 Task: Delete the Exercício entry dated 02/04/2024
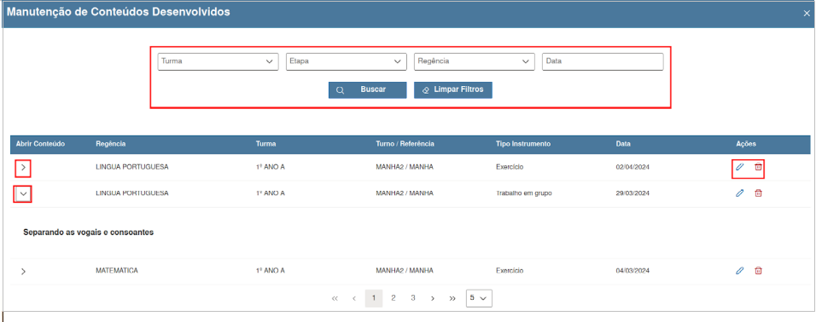759,167
